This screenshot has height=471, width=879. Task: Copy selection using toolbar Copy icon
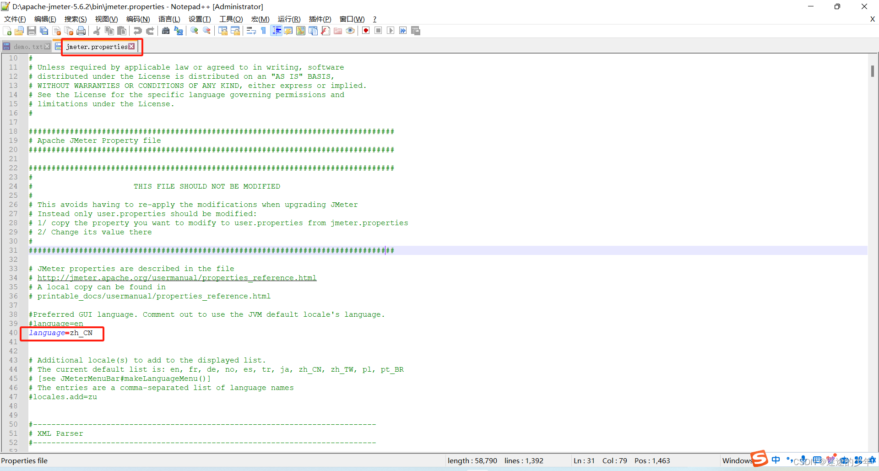click(x=109, y=31)
